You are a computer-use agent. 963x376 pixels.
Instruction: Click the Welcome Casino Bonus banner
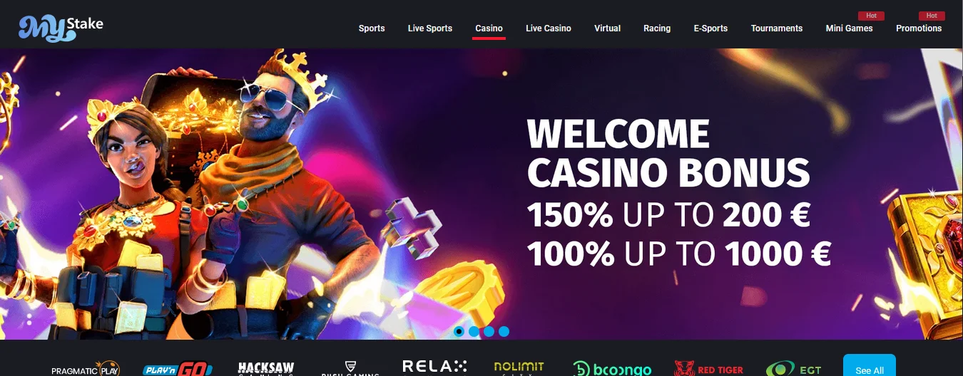point(481,194)
